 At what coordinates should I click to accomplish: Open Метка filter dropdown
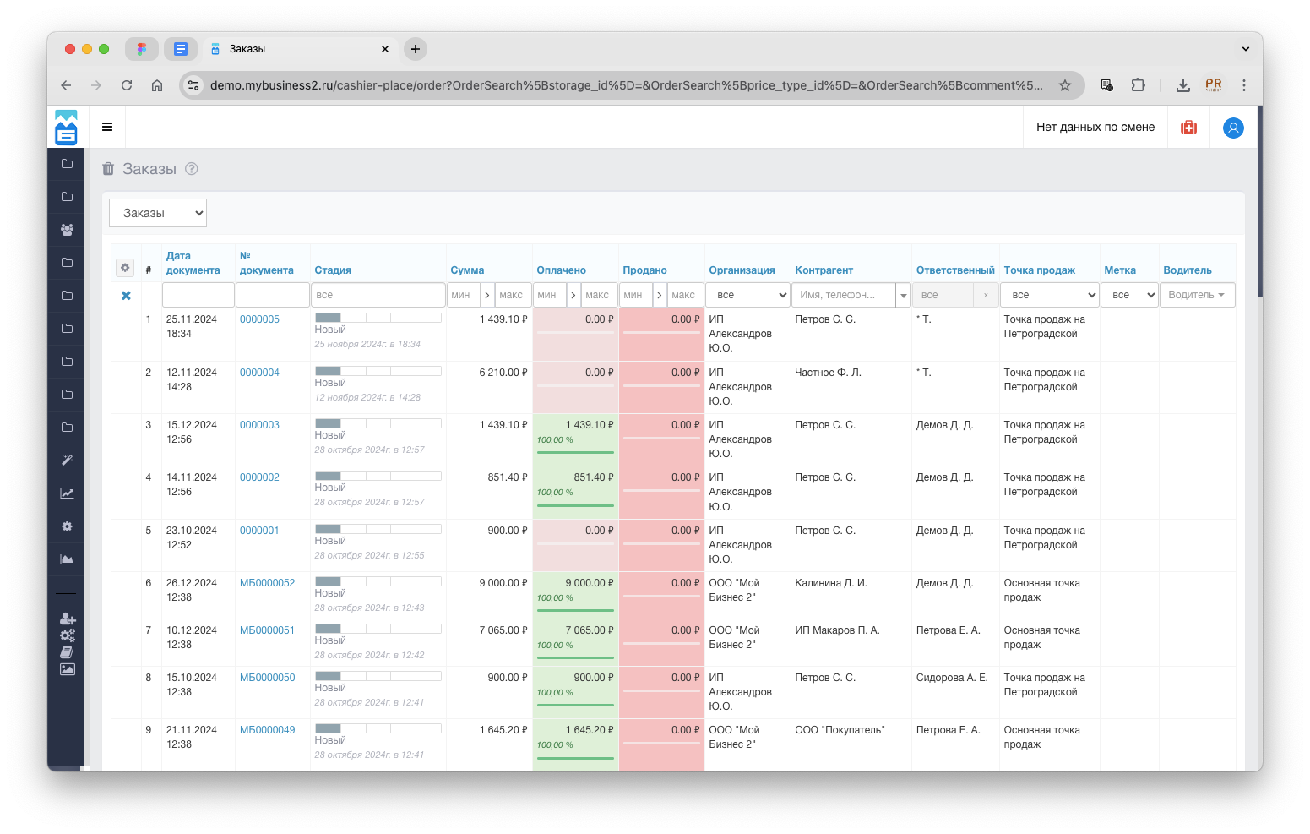pyautogui.click(x=1129, y=295)
